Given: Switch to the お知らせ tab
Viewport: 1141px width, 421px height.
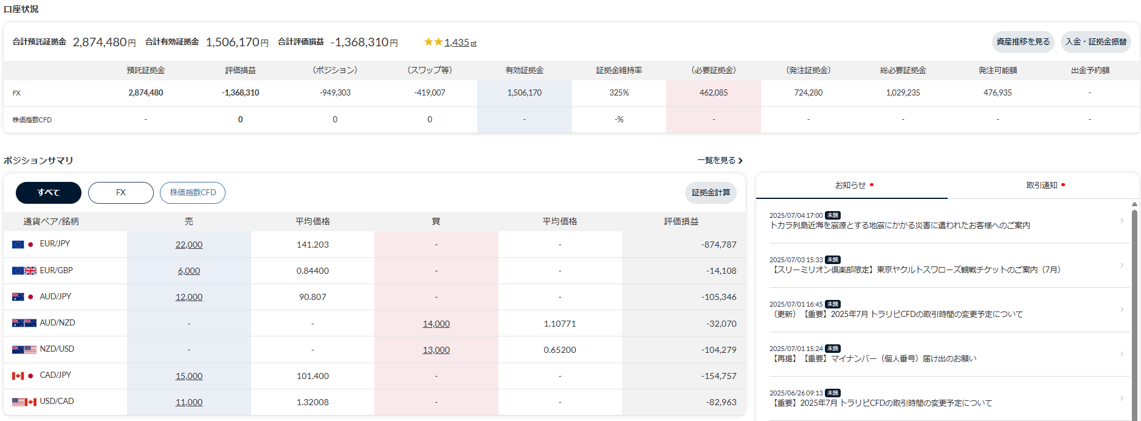Looking at the screenshot, I should (x=852, y=186).
